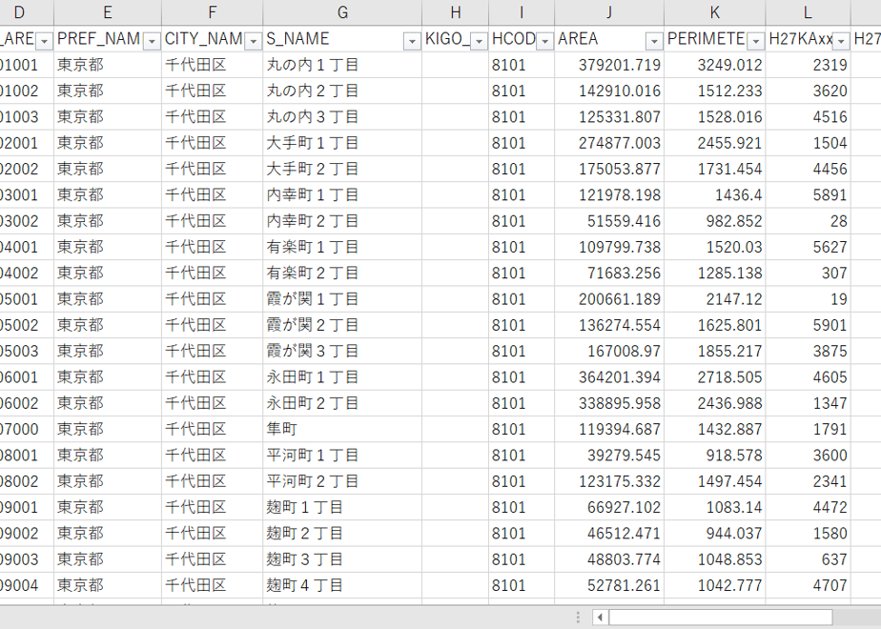Select cell 麹町３丁目

pyautogui.click(x=342, y=559)
